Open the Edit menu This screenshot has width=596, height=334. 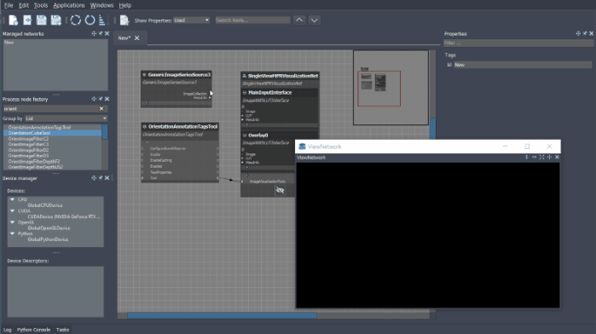tap(24, 5)
